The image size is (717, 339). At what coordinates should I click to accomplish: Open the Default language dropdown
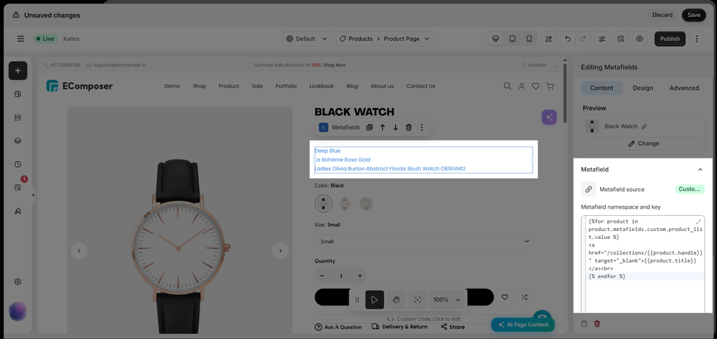[307, 39]
